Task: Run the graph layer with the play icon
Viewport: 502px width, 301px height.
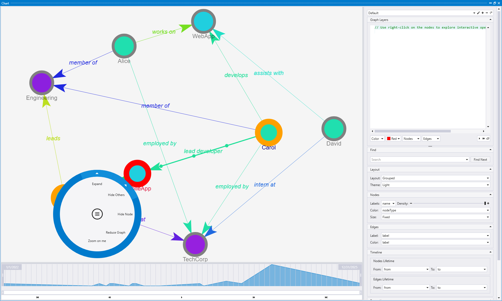Action: point(479,138)
